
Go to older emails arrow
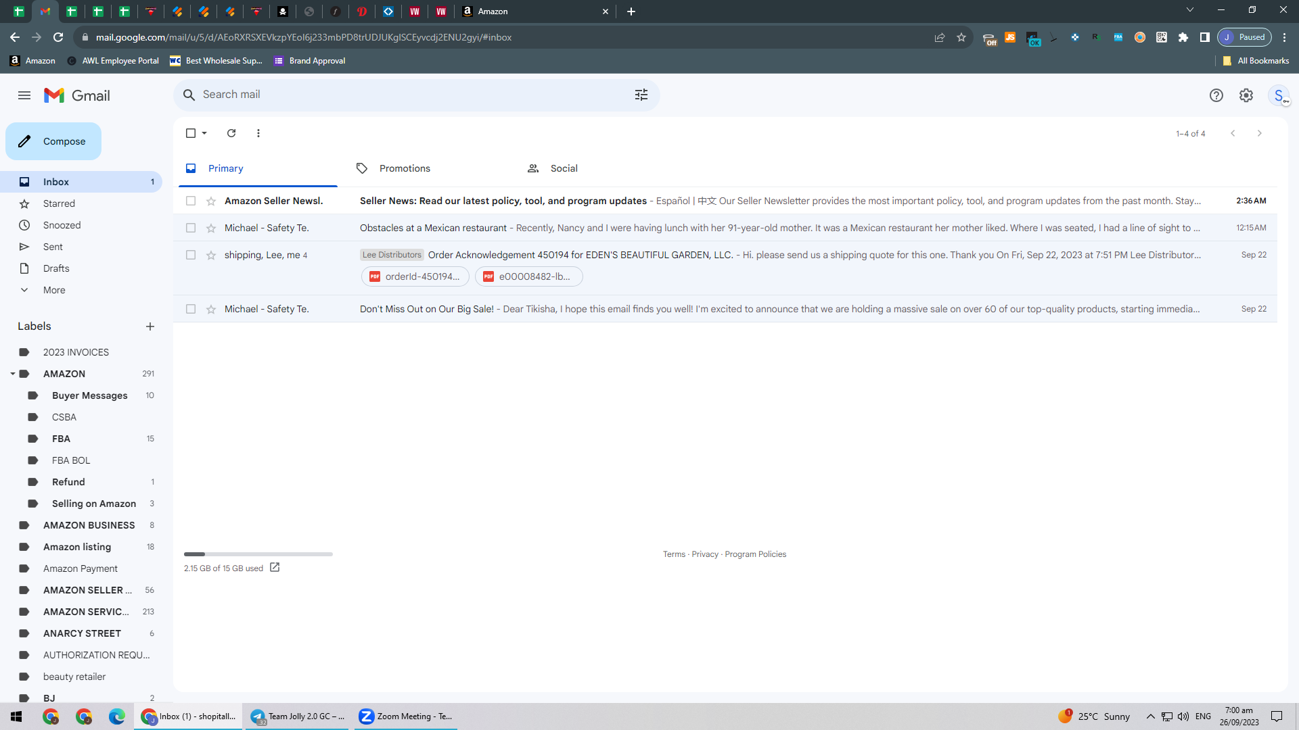coord(1260,133)
